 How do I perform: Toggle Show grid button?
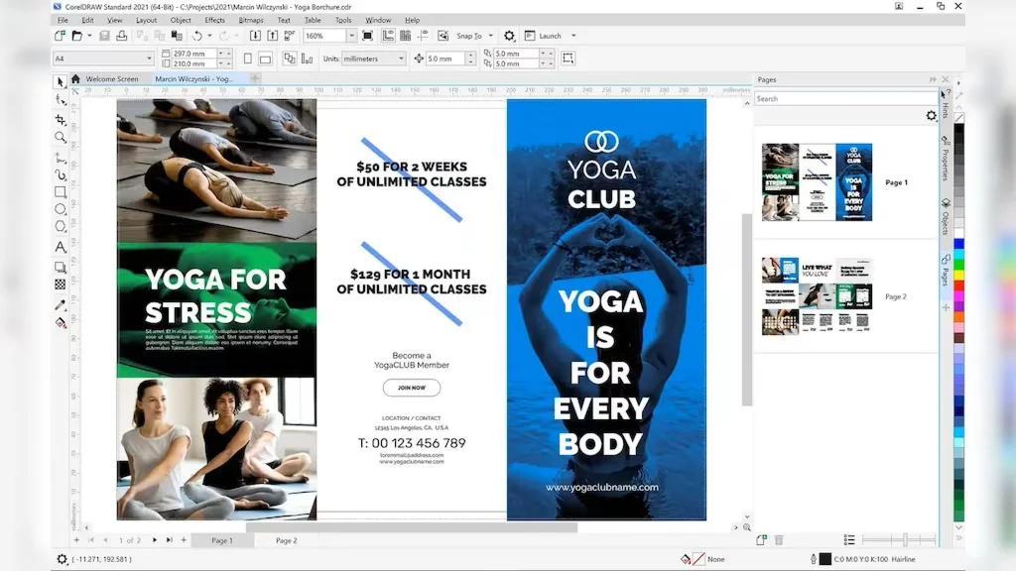click(405, 36)
